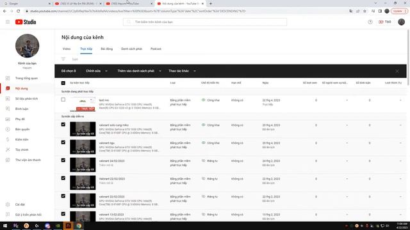Screen dimensions: 410x230
Task: Click the filter icon above the table
Action: point(63,59)
